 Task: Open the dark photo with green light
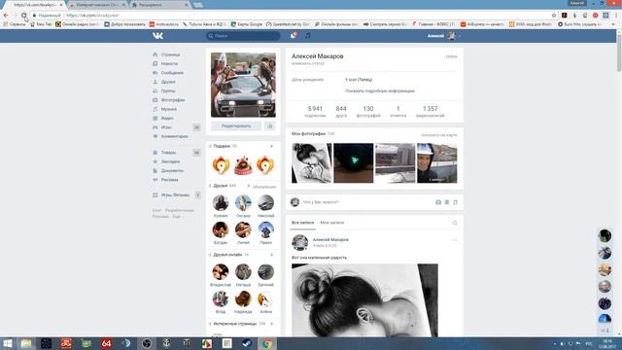[354, 163]
